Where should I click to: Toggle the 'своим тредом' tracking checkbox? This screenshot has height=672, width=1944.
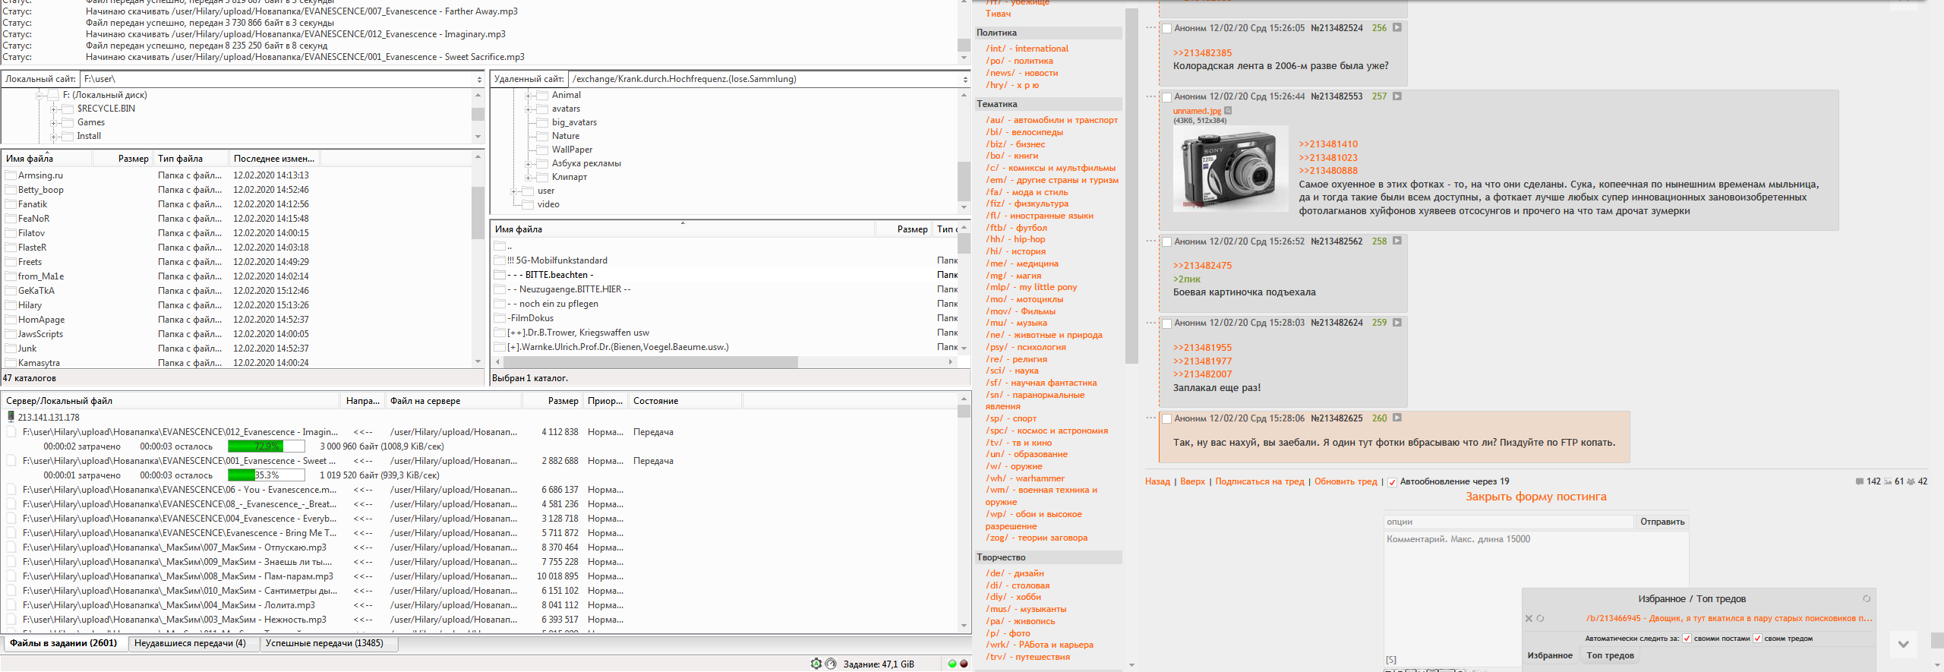click(1757, 639)
